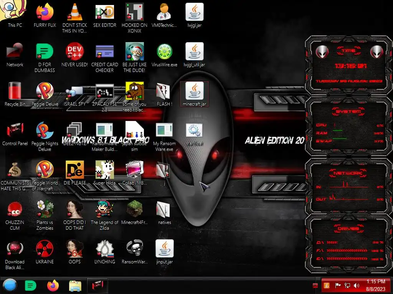This screenshot has width=393, height=294.
Task: Select the CREDIT CARD CHECKER shortcut
Action: tap(104, 57)
